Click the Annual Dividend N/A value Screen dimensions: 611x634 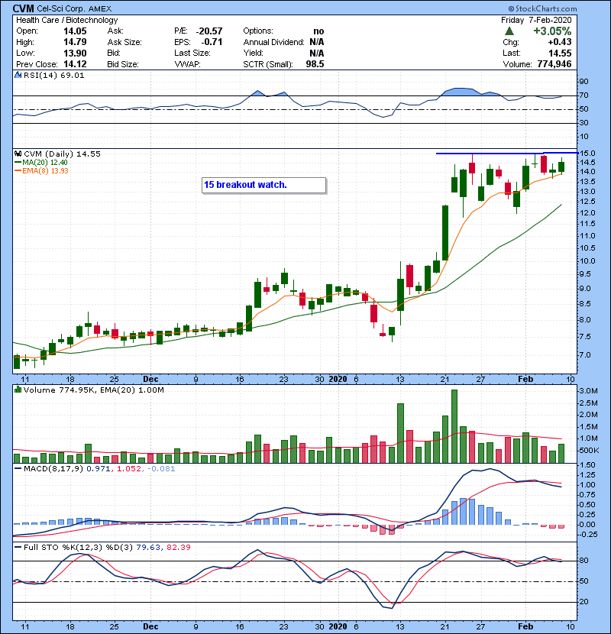pos(317,42)
